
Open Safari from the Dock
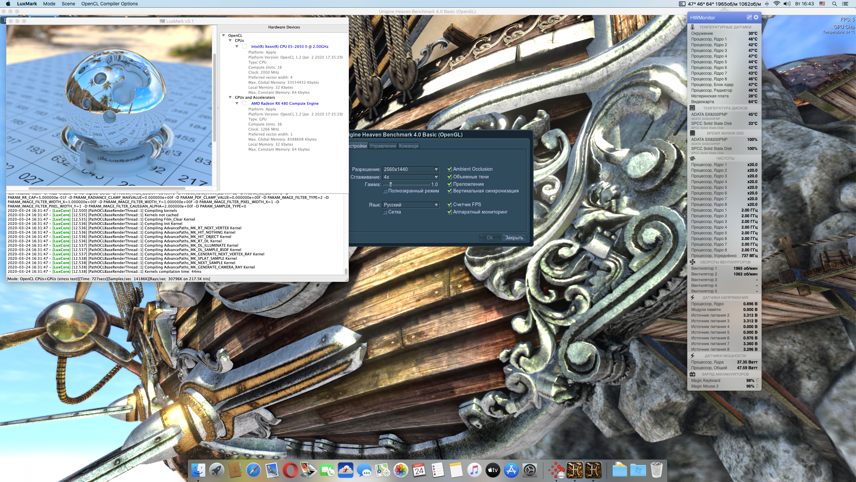[253, 470]
